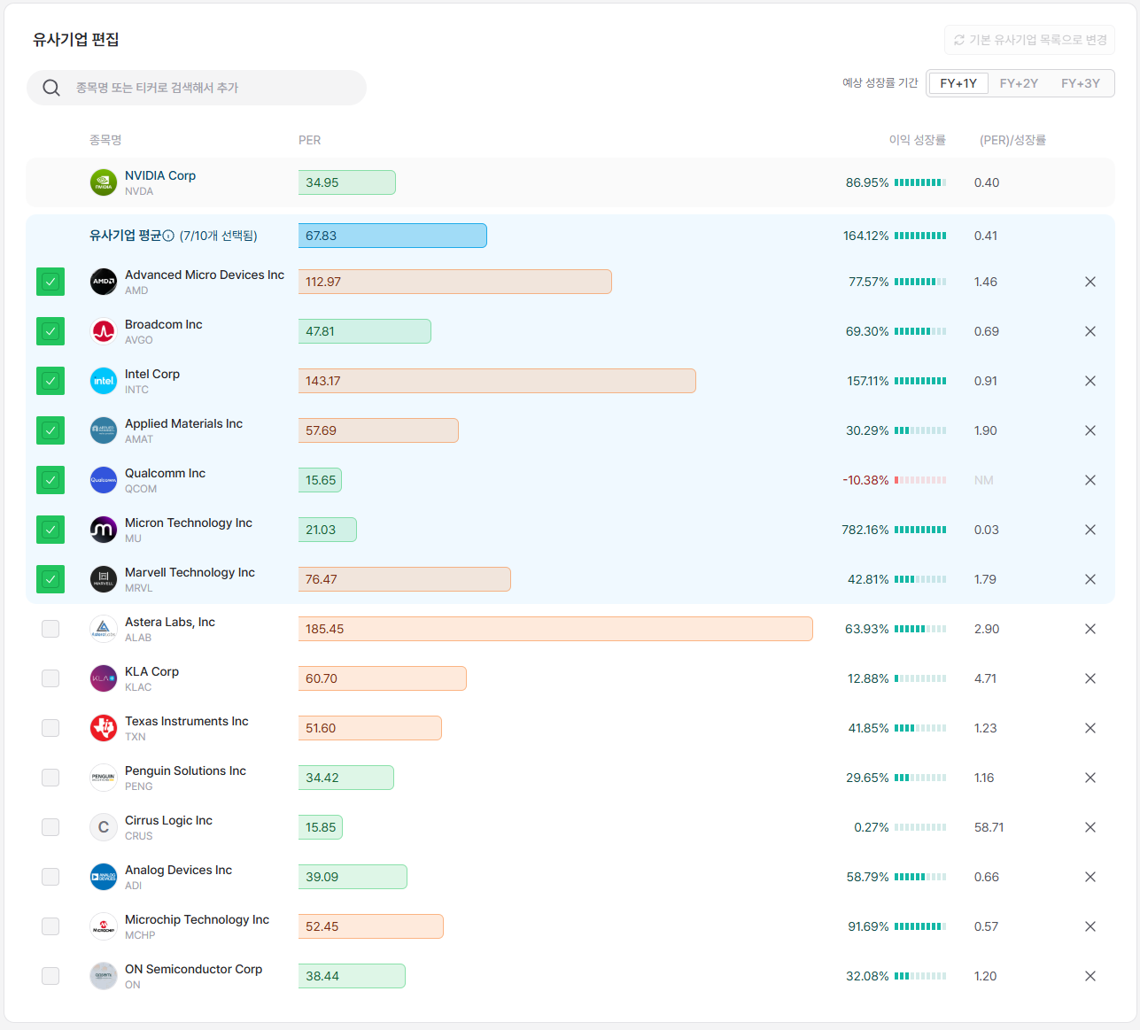Remove Qualcomm Inc using the X icon
The image size is (1140, 1030).
1090,480
